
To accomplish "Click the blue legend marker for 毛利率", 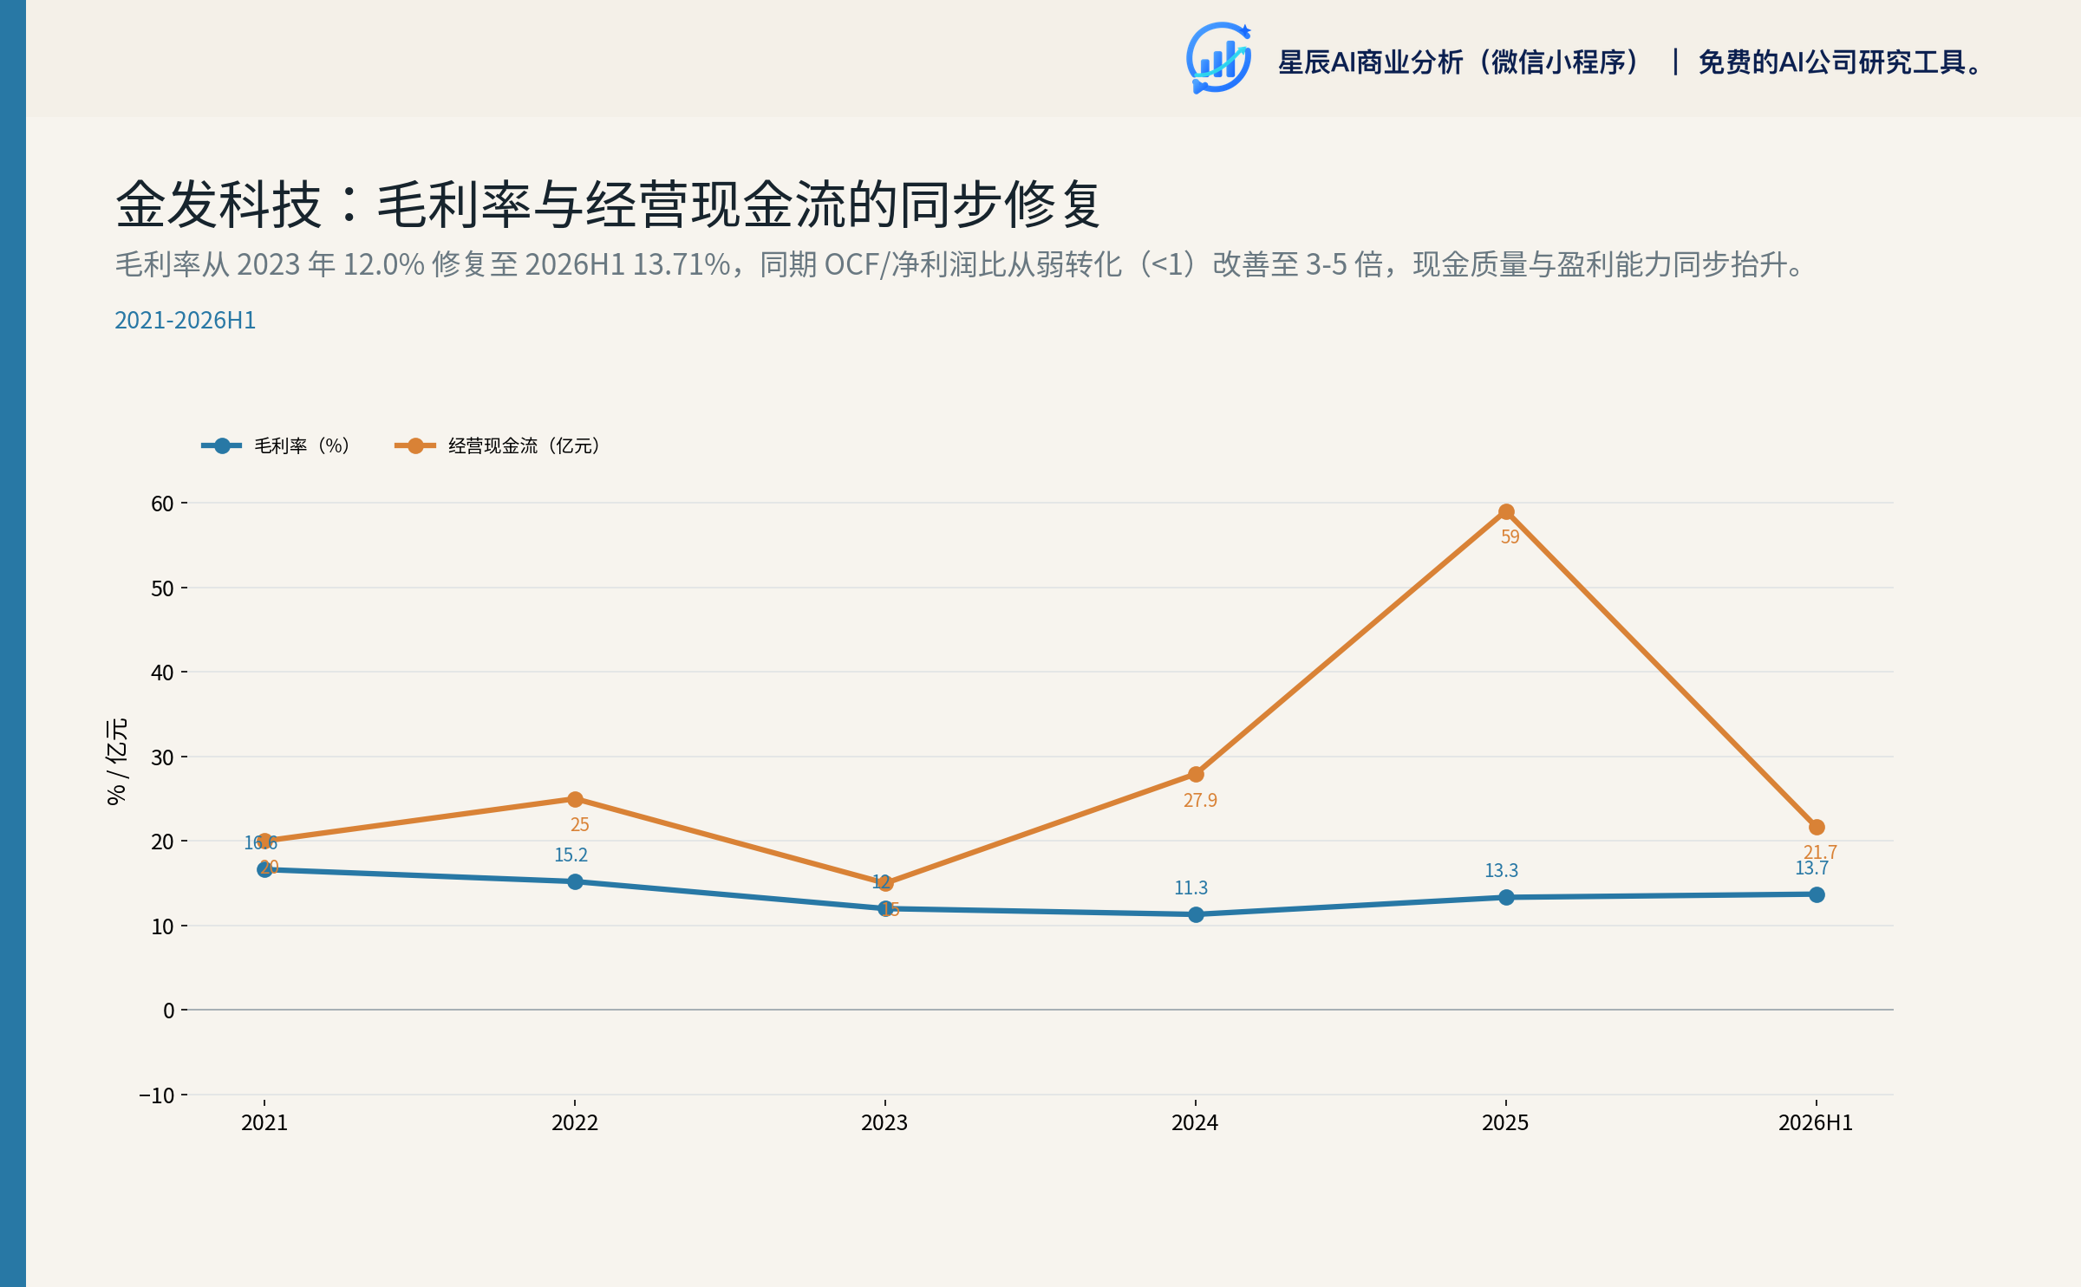I will click(x=222, y=445).
